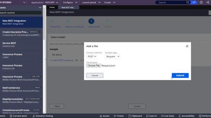Open Scenario Testing in footer
Viewport: 211px width, 118px height.
(43, 116)
